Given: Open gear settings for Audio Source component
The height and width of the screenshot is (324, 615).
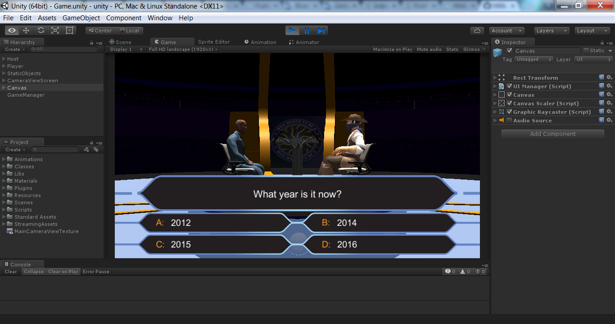Looking at the screenshot, I should (609, 121).
